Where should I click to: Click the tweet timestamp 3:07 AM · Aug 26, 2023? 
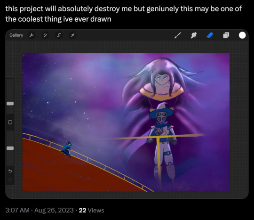[x=40, y=210]
